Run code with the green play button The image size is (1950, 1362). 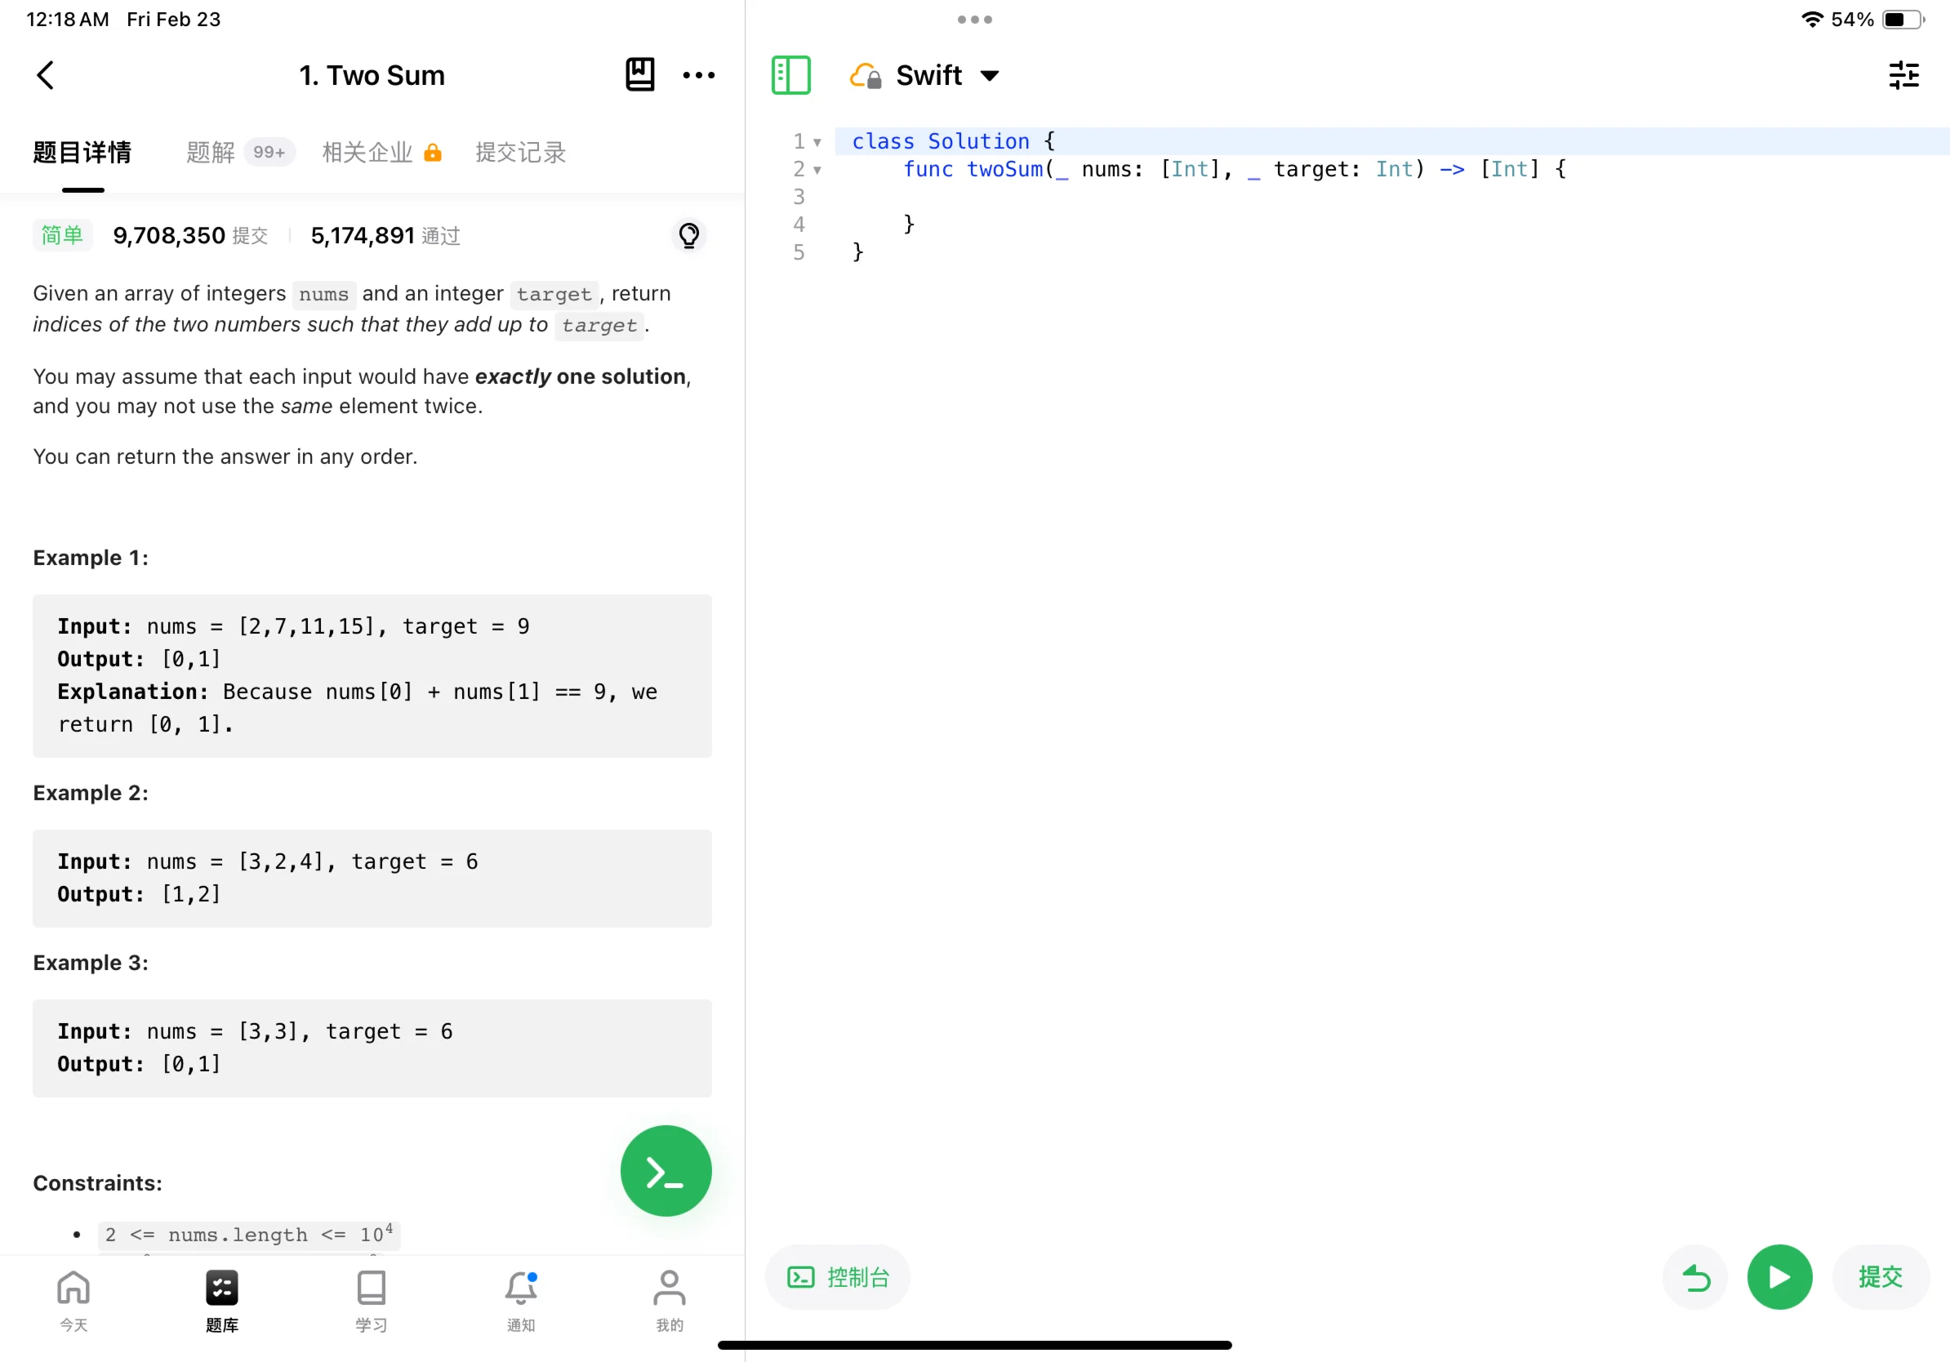[1779, 1276]
